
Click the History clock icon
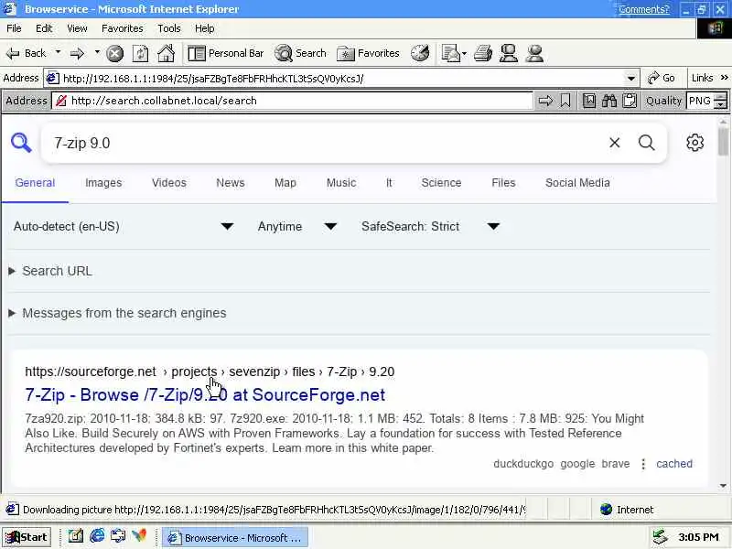[420, 53]
